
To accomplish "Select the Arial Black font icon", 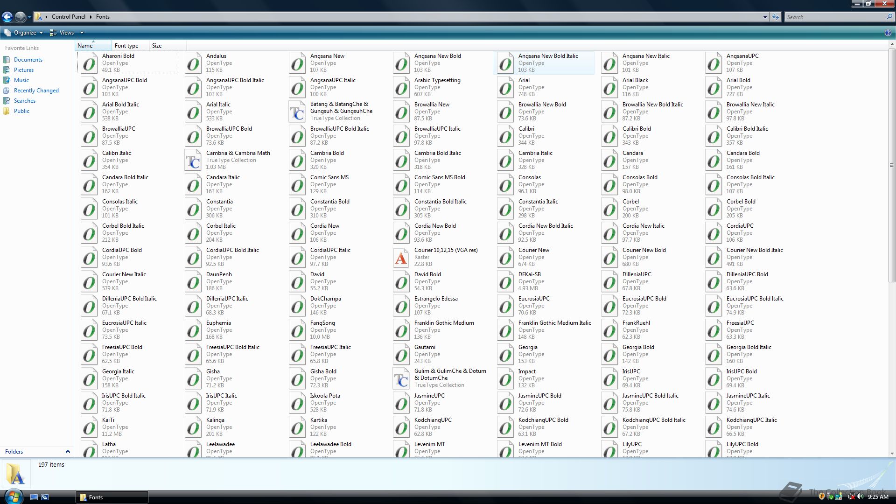I will point(609,87).
